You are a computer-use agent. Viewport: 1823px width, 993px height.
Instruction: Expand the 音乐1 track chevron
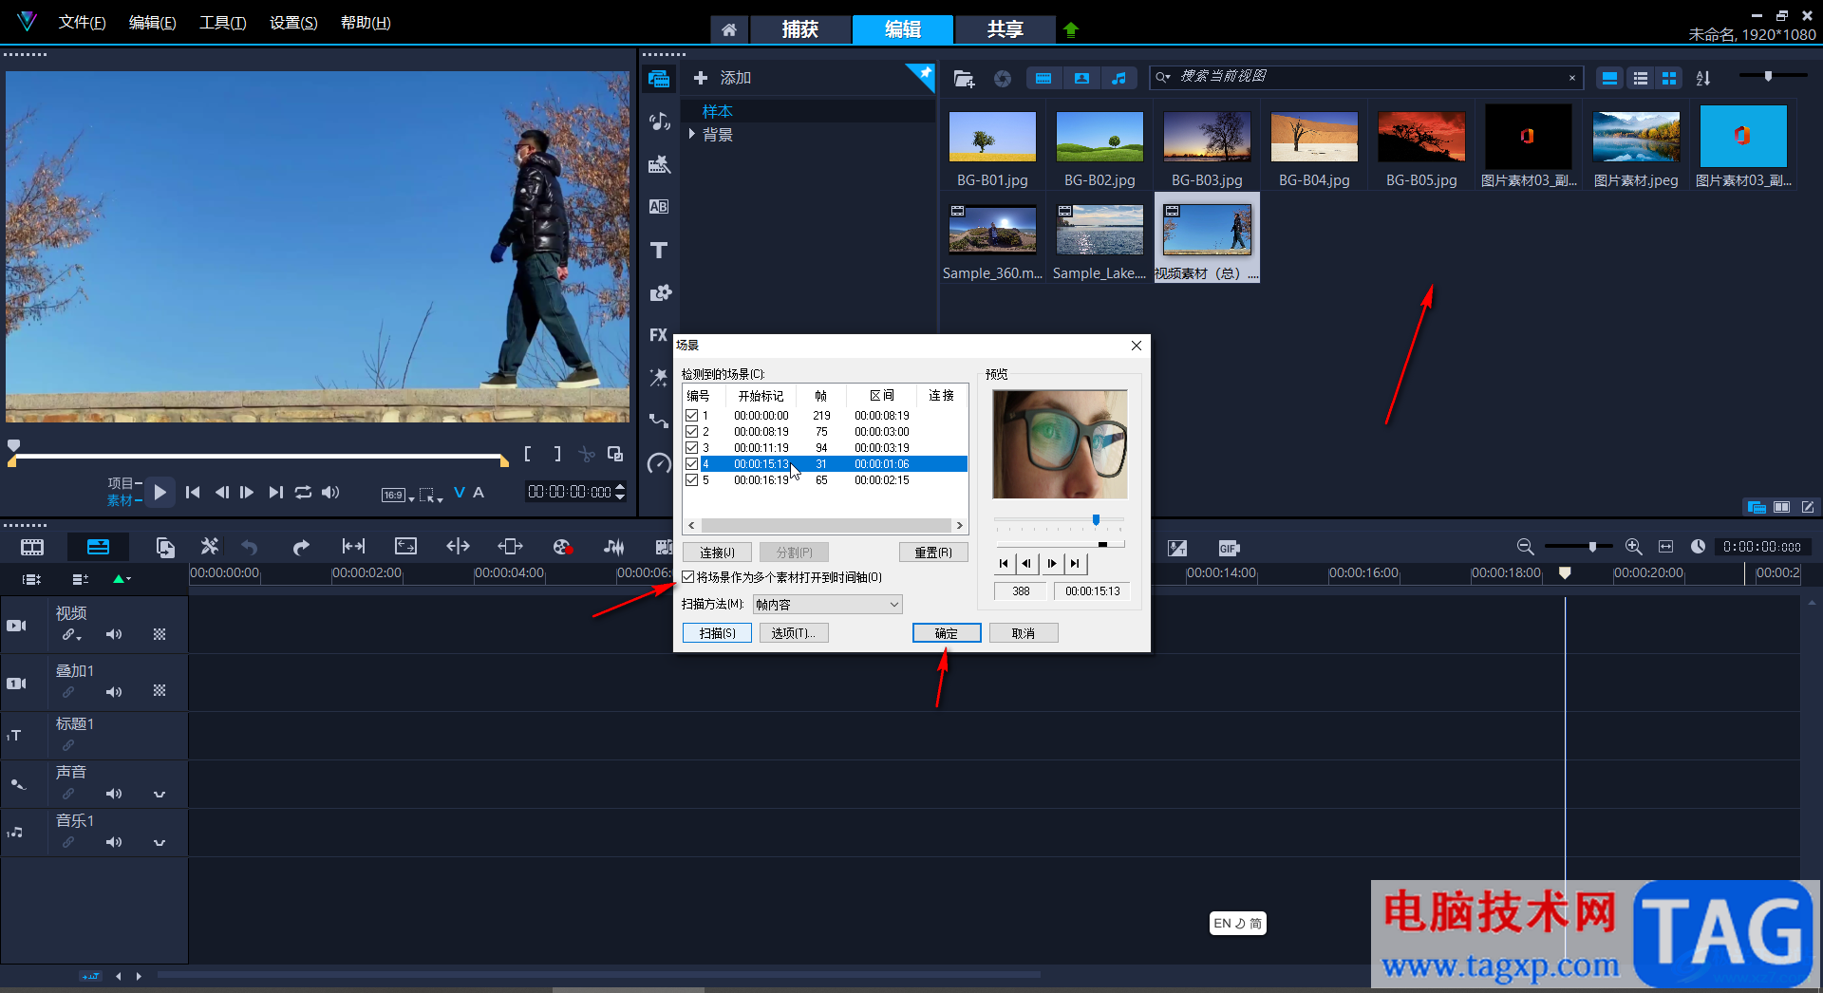160,843
